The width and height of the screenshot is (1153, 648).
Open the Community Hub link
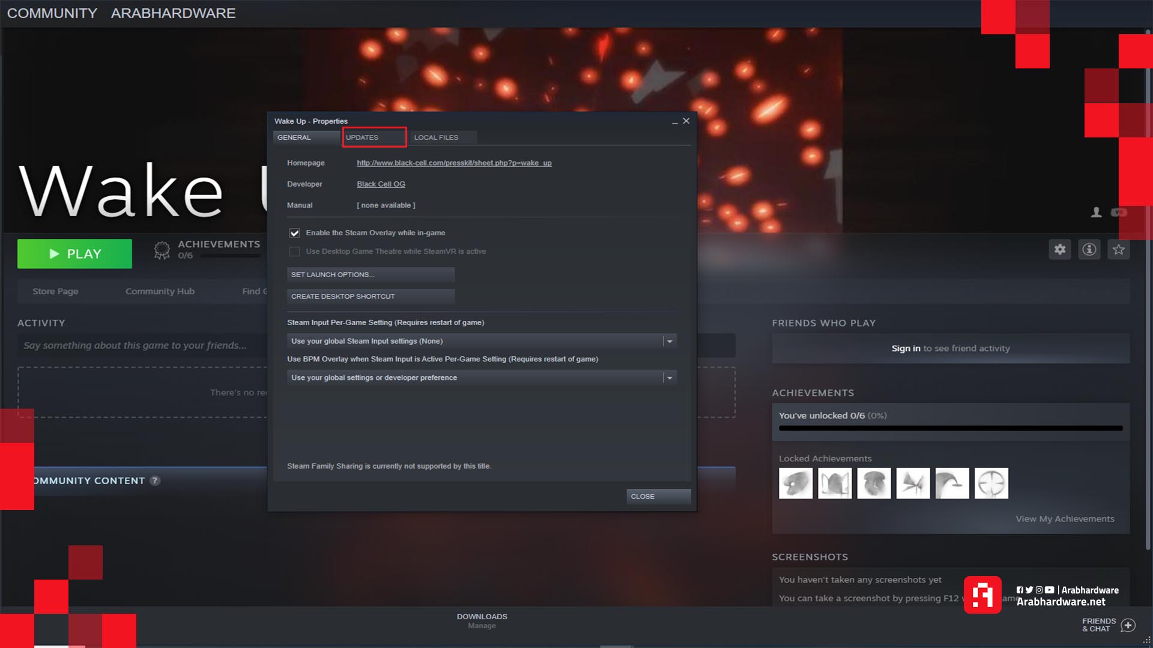tap(160, 291)
